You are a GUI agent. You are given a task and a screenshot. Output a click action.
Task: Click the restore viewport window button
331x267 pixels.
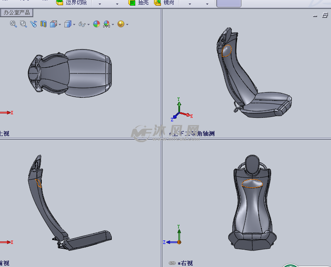pyautogui.click(x=325, y=15)
